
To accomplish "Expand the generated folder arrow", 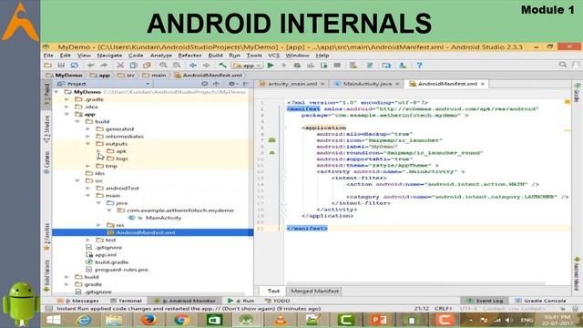I will [x=88, y=129].
